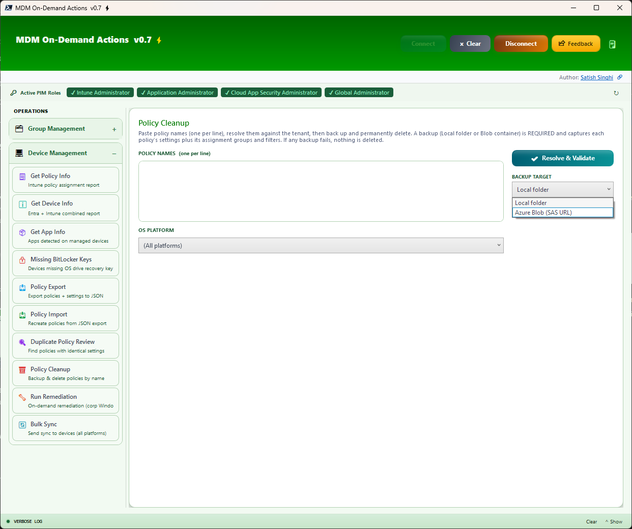Click the OPERATIONS sidebar heading
Viewport: 632px width, 529px height.
pos(31,111)
